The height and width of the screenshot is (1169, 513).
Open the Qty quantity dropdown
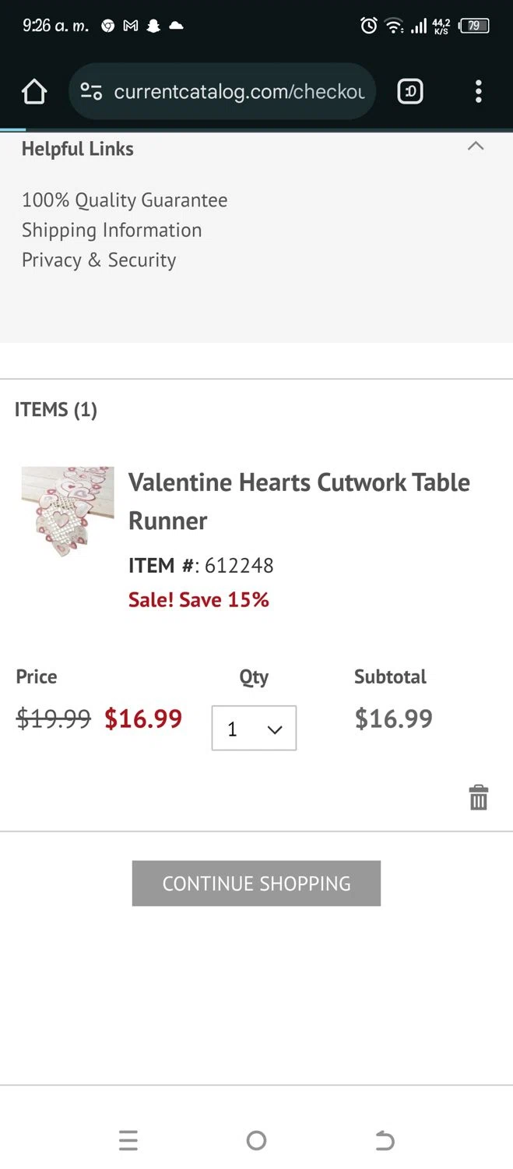tap(254, 729)
